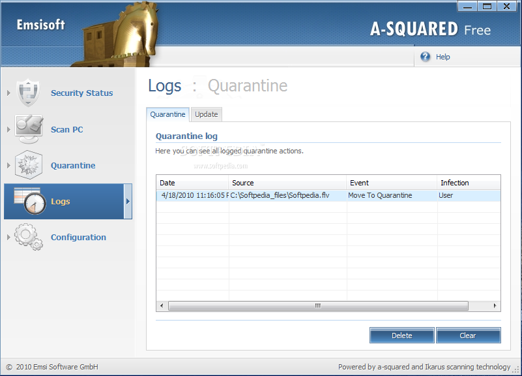Click the horizontal scrollbar thumb

[x=318, y=305]
